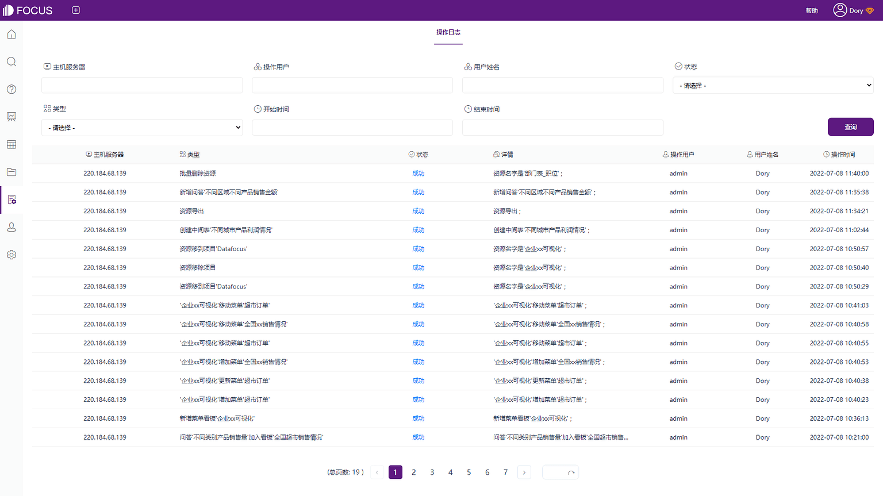883x496 pixels.
Task: Focus the 主机服务器 input field
Action: pyautogui.click(x=142, y=85)
